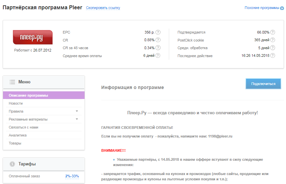This screenshot has width=286, height=184.
Task: Click the help icon beside CR 0.88%
Action: (158, 40)
